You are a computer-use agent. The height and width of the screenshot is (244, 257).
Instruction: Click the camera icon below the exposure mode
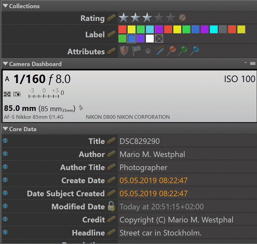click(x=17, y=94)
